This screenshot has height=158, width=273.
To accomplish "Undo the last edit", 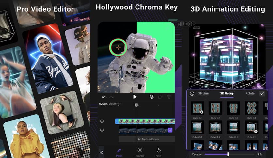I will pyautogui.click(x=104, y=97).
